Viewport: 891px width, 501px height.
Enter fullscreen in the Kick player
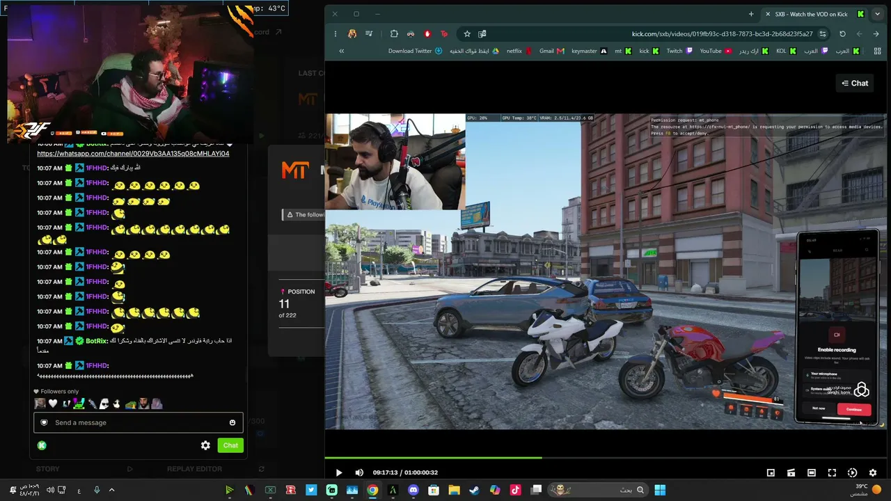coord(832,472)
